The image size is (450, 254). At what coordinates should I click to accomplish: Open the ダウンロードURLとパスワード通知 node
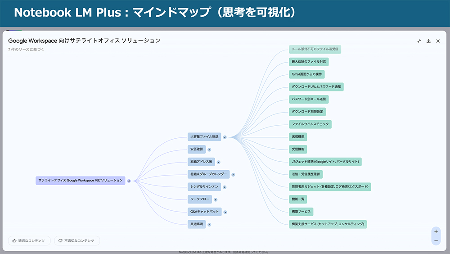coord(316,87)
